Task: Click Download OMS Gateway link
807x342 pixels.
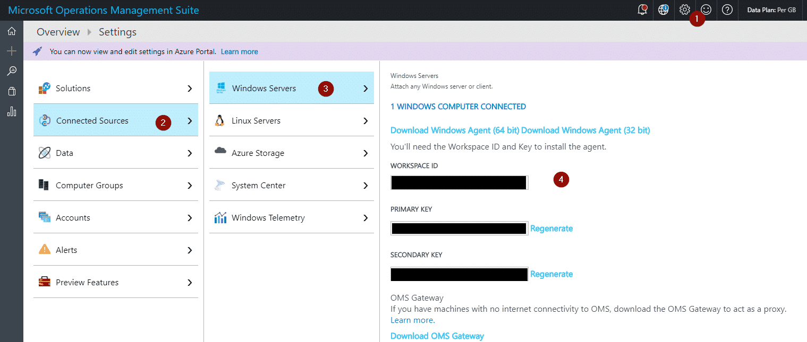Action: [x=437, y=336]
